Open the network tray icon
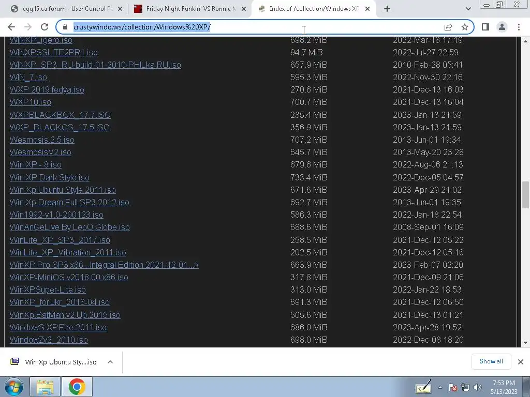Image resolution: width=530 pixels, height=397 pixels. [x=465, y=387]
